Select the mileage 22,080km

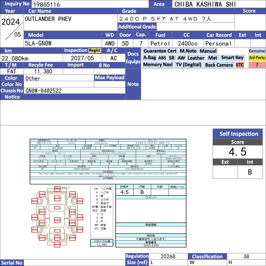(15, 59)
